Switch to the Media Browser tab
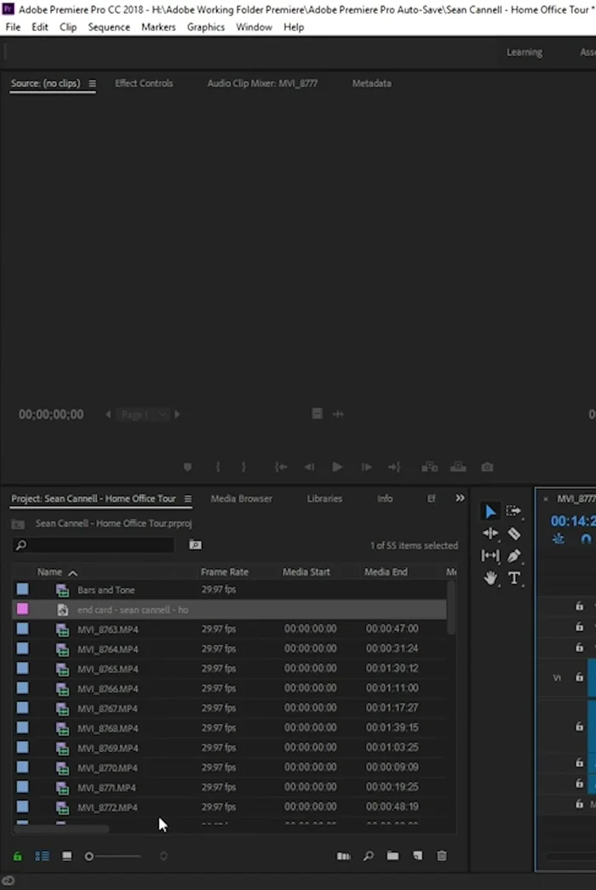The height and width of the screenshot is (890, 596). [x=241, y=499]
